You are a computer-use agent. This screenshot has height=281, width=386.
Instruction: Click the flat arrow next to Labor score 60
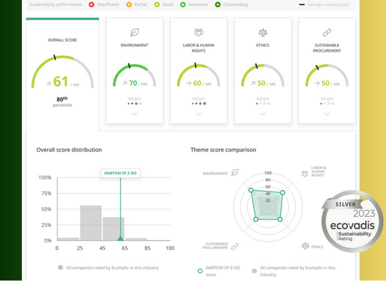(x=188, y=84)
